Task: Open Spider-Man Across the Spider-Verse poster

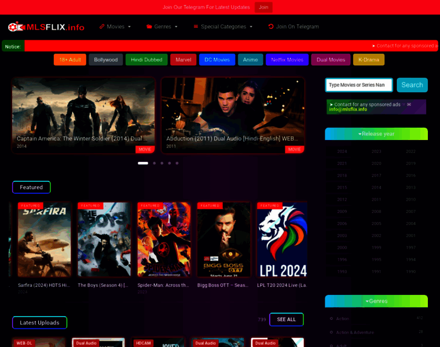Action: pyautogui.click(x=164, y=239)
